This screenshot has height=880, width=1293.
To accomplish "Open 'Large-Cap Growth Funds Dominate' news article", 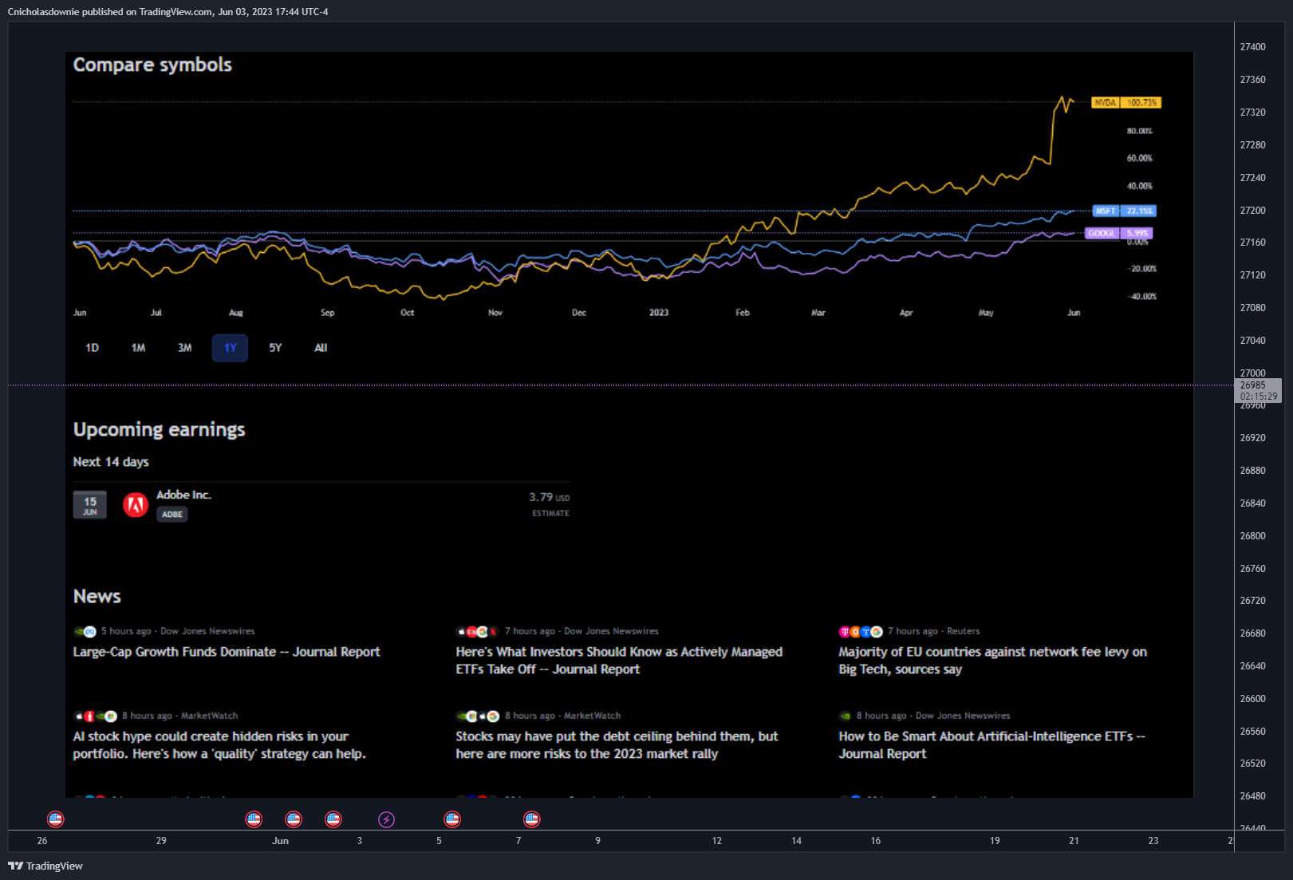I will (x=227, y=652).
